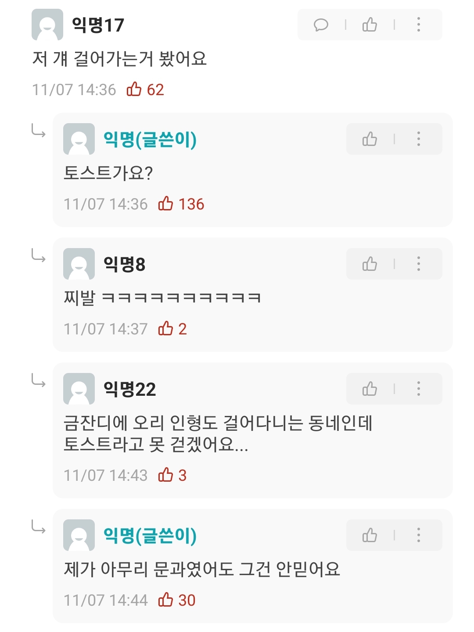Tap the 익명17 username
Screen dimensions: 474x632
click(x=98, y=25)
